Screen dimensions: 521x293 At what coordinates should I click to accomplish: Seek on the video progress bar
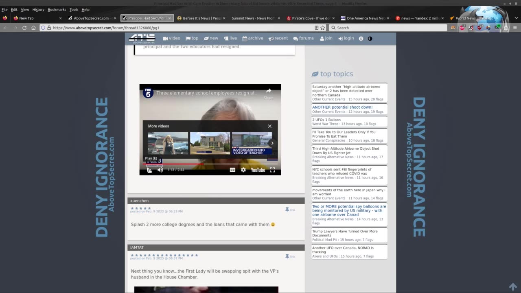[x=210, y=164]
